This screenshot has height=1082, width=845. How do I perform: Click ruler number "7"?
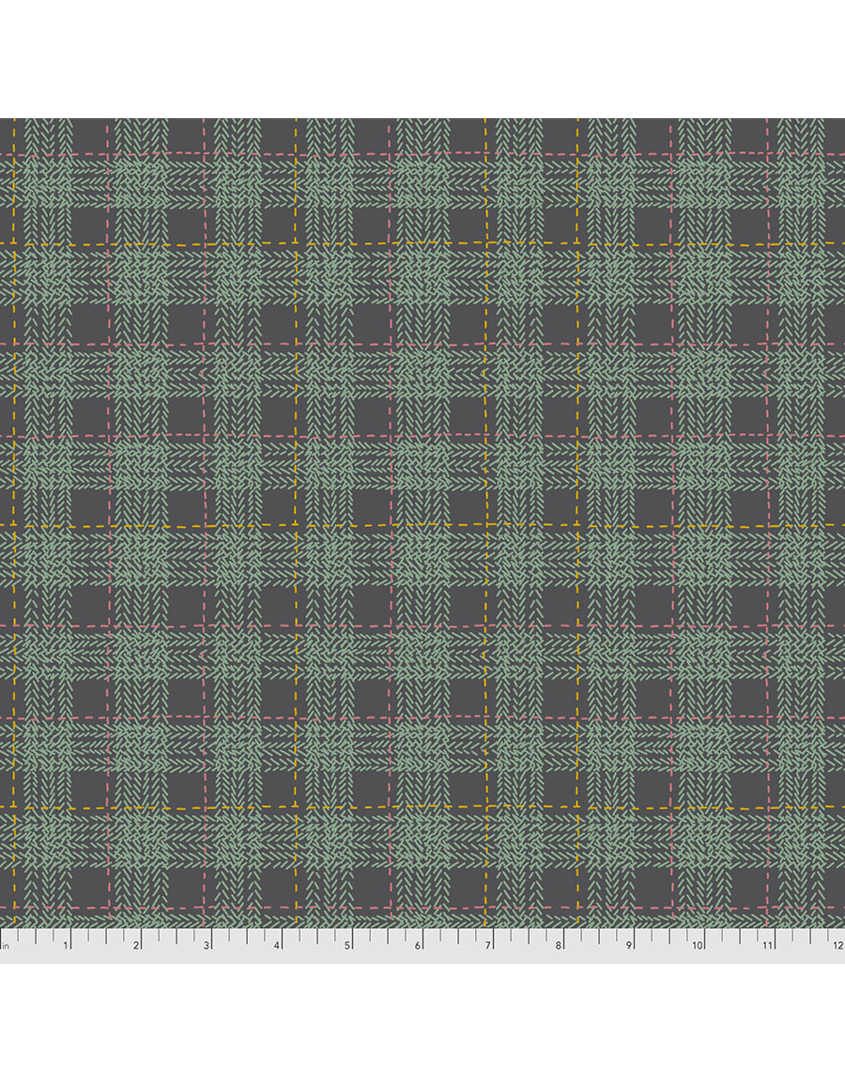coord(488,946)
